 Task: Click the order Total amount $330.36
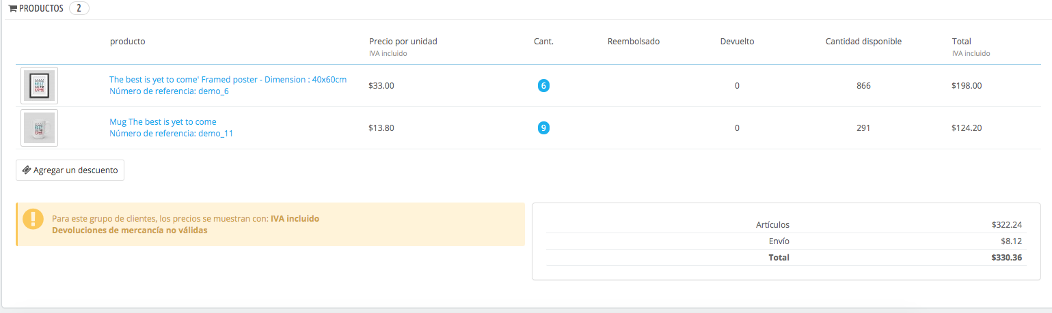(x=1007, y=258)
